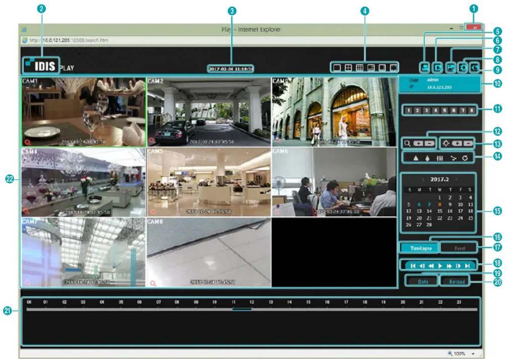Screen dimensions: 506x359
Task: Switch to Event search tab
Action: [460, 248]
